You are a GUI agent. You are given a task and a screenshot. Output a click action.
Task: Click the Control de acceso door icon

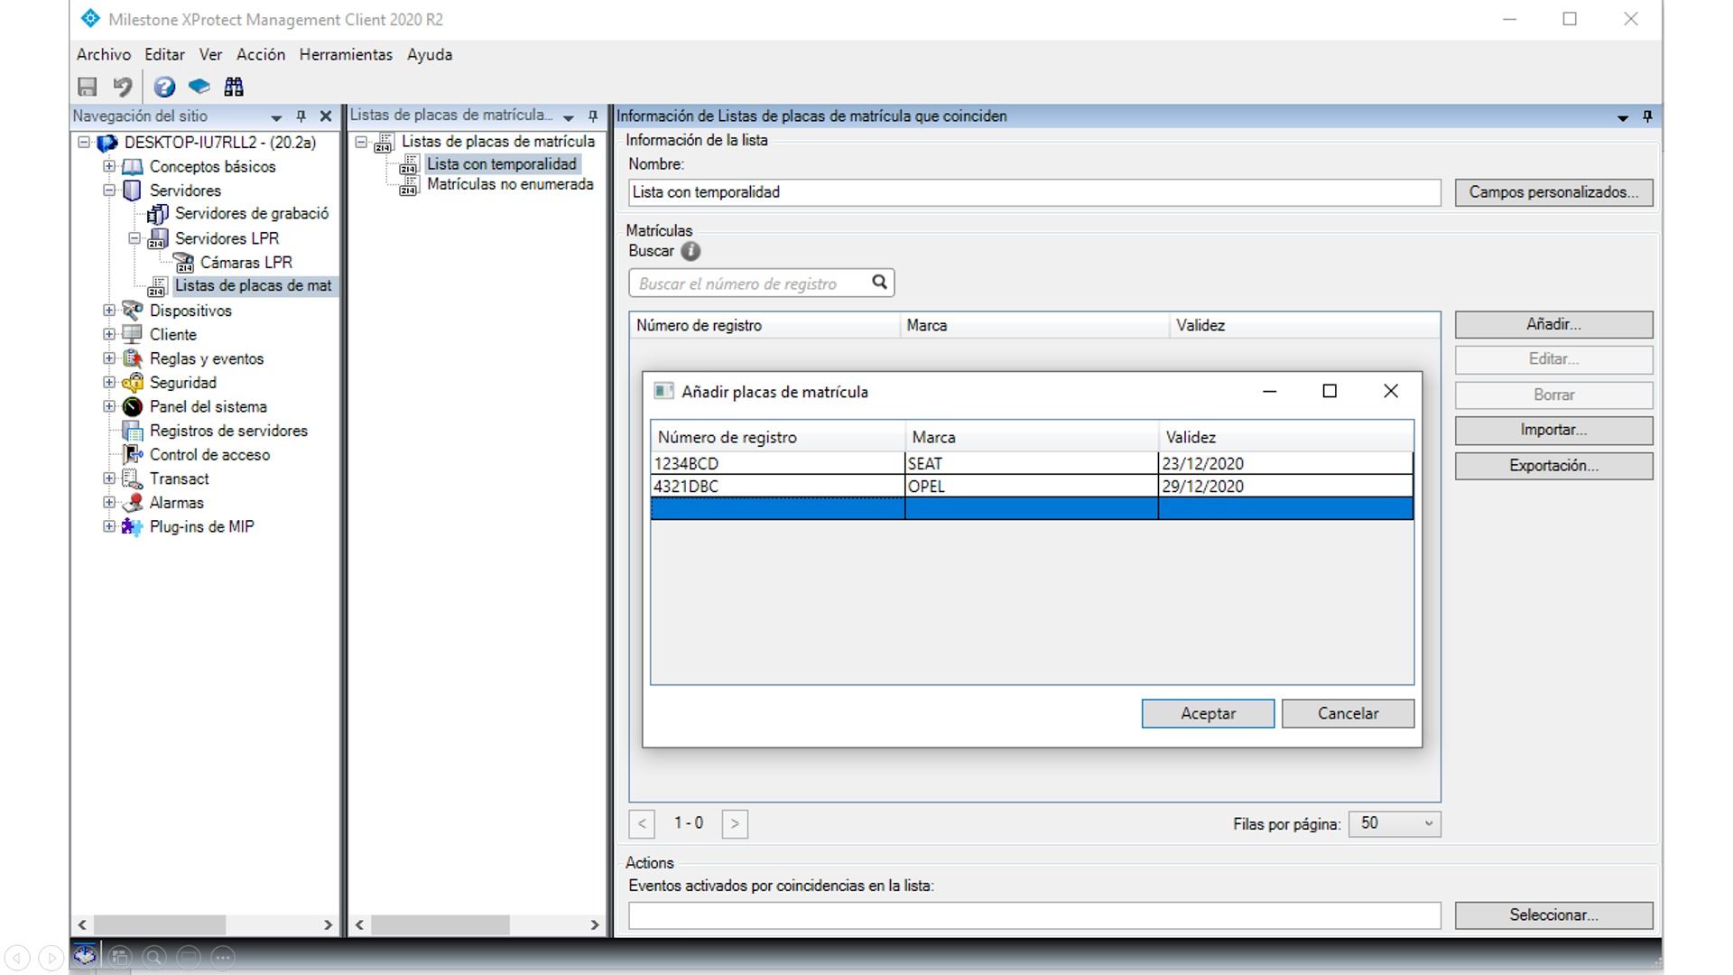point(133,455)
